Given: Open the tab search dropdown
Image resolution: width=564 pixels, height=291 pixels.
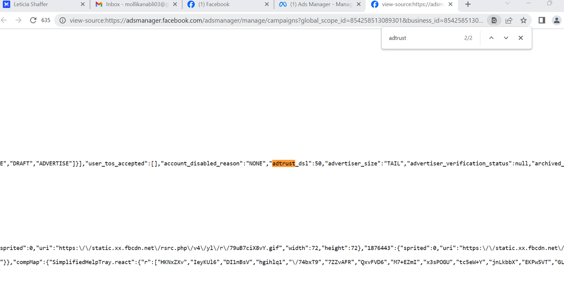Looking at the screenshot, I should pos(508,4).
